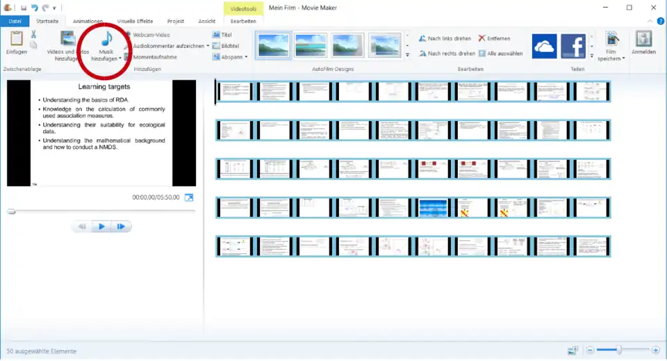Expand the Abspann dropdown arrow

coord(246,57)
